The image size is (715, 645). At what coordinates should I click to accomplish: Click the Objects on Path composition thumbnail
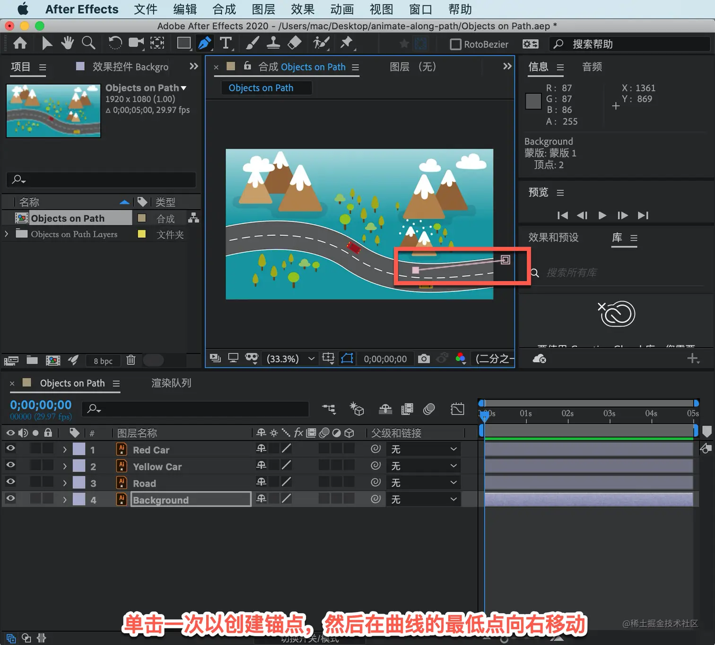pos(53,111)
